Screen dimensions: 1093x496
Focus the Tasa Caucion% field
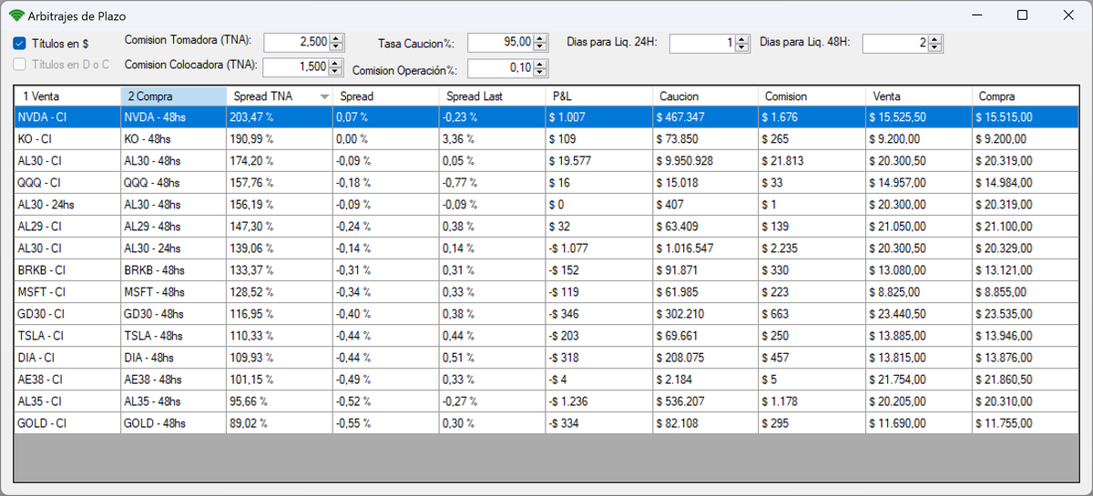[501, 43]
